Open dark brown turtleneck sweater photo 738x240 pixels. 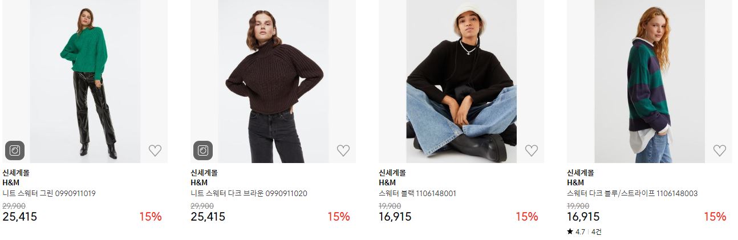coord(273,82)
